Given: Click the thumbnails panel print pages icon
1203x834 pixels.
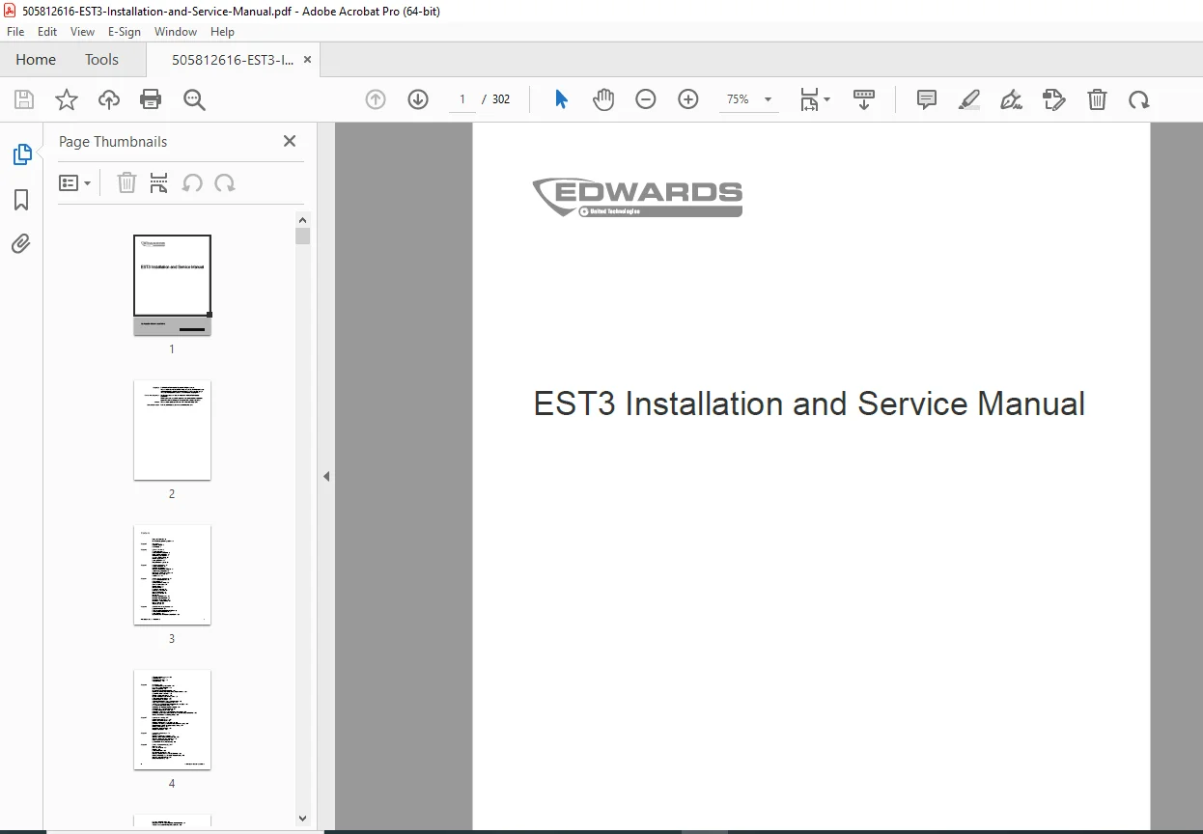Looking at the screenshot, I should pos(159,183).
